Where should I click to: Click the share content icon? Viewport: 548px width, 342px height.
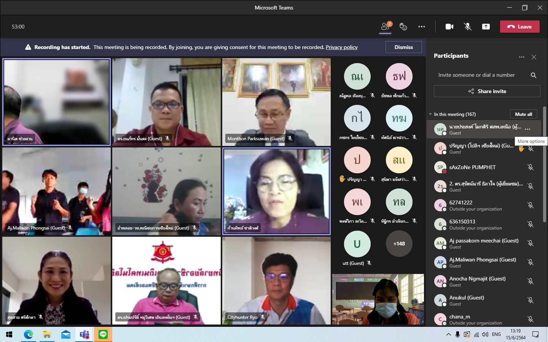[486, 27]
